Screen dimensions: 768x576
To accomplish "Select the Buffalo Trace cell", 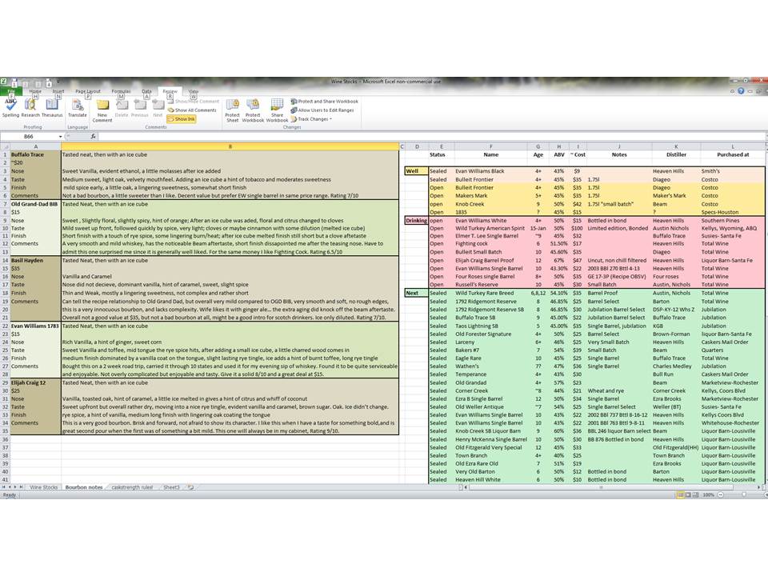I will point(36,154).
